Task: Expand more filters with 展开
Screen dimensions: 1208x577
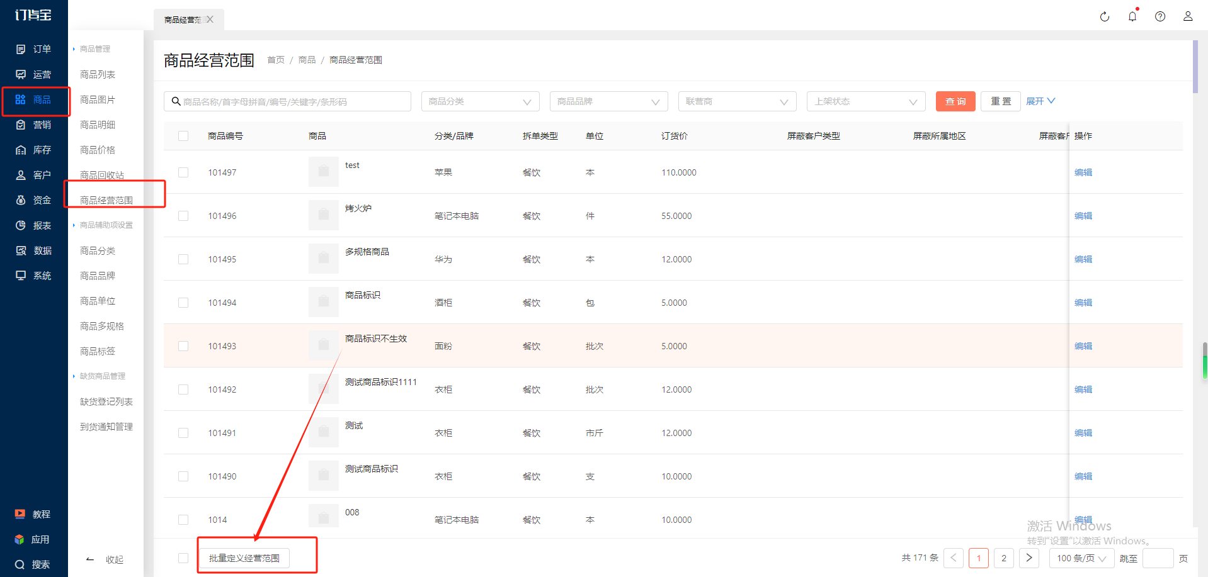Action: (1040, 101)
